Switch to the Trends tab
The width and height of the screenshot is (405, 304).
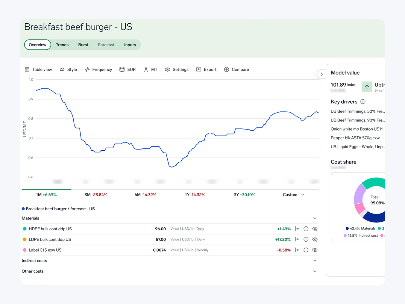tap(62, 45)
